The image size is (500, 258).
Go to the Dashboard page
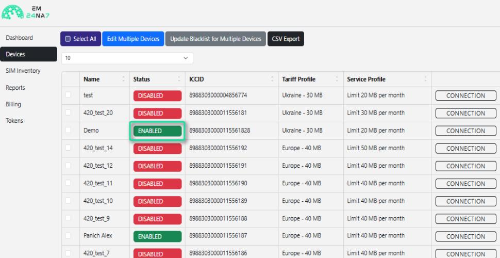point(20,38)
